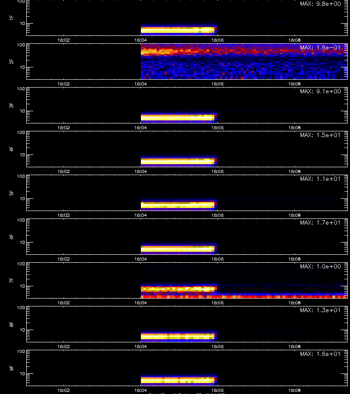This screenshot has height=394, width=350.
Task: Click the 8F panel axis label
Action: (x=11, y=324)
